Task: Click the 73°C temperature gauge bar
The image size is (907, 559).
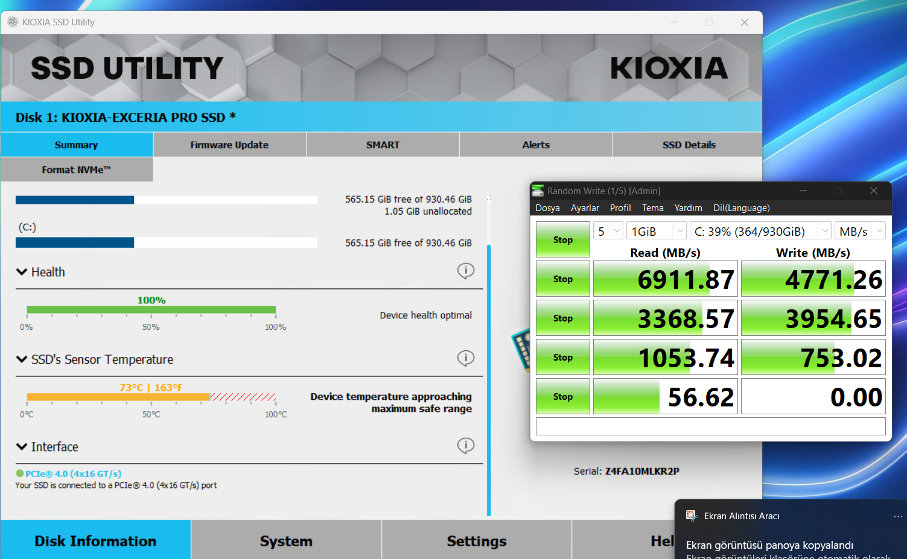Action: [x=151, y=397]
